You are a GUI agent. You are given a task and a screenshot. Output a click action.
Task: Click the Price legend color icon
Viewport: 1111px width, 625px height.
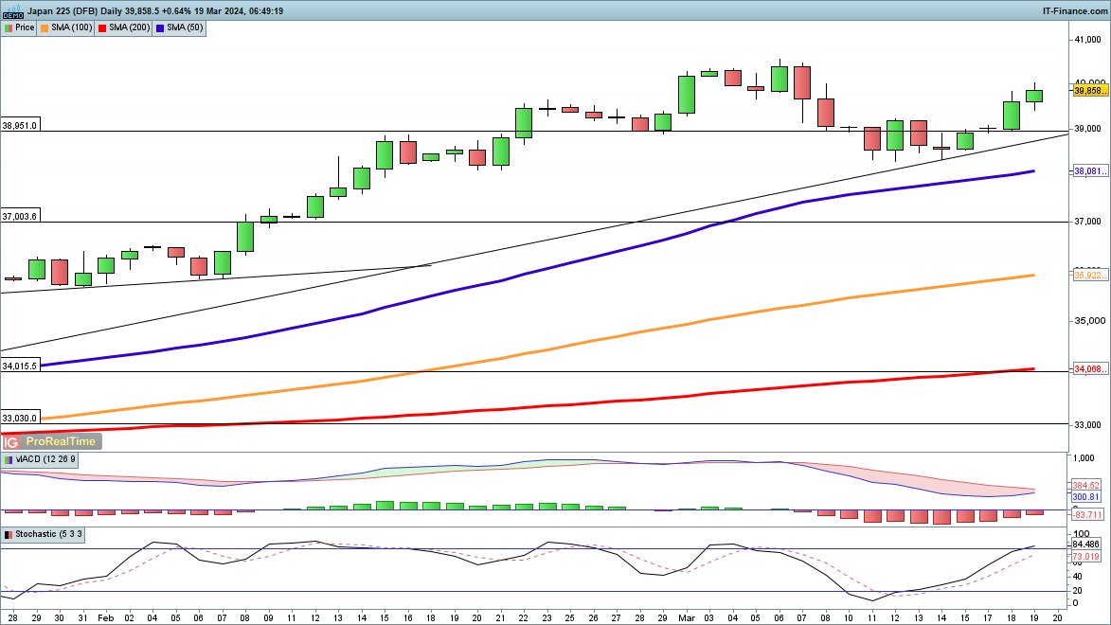(9, 27)
